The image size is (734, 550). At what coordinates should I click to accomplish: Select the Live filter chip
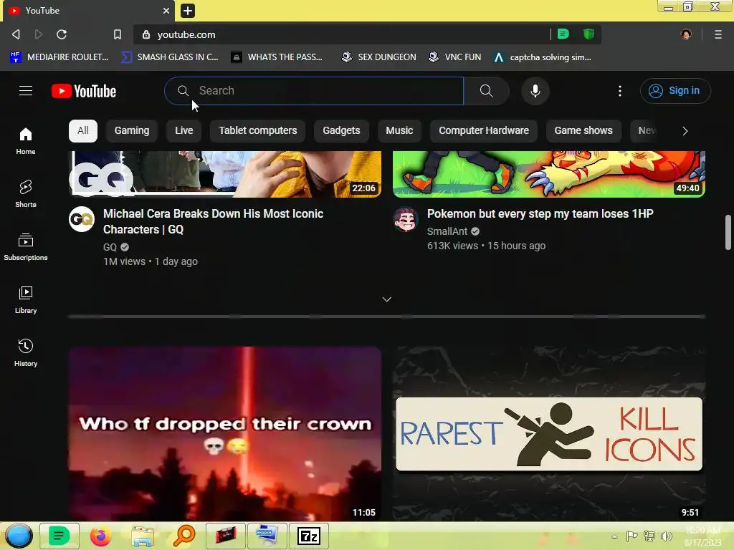point(184,130)
